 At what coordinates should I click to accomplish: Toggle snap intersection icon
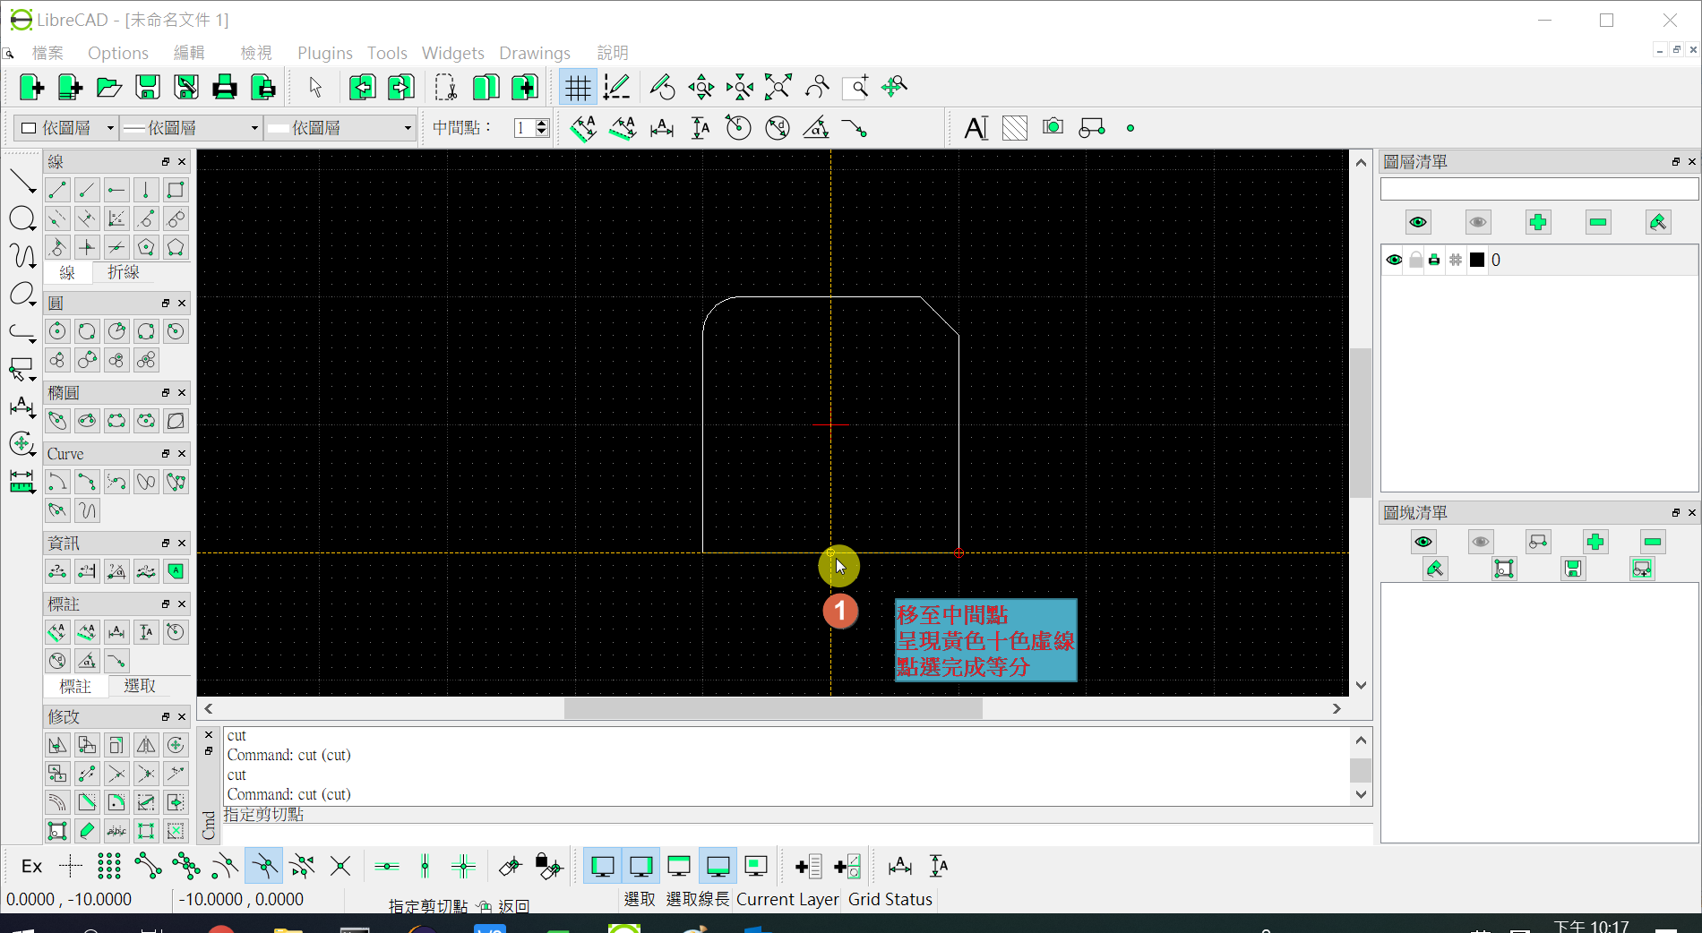tap(340, 866)
